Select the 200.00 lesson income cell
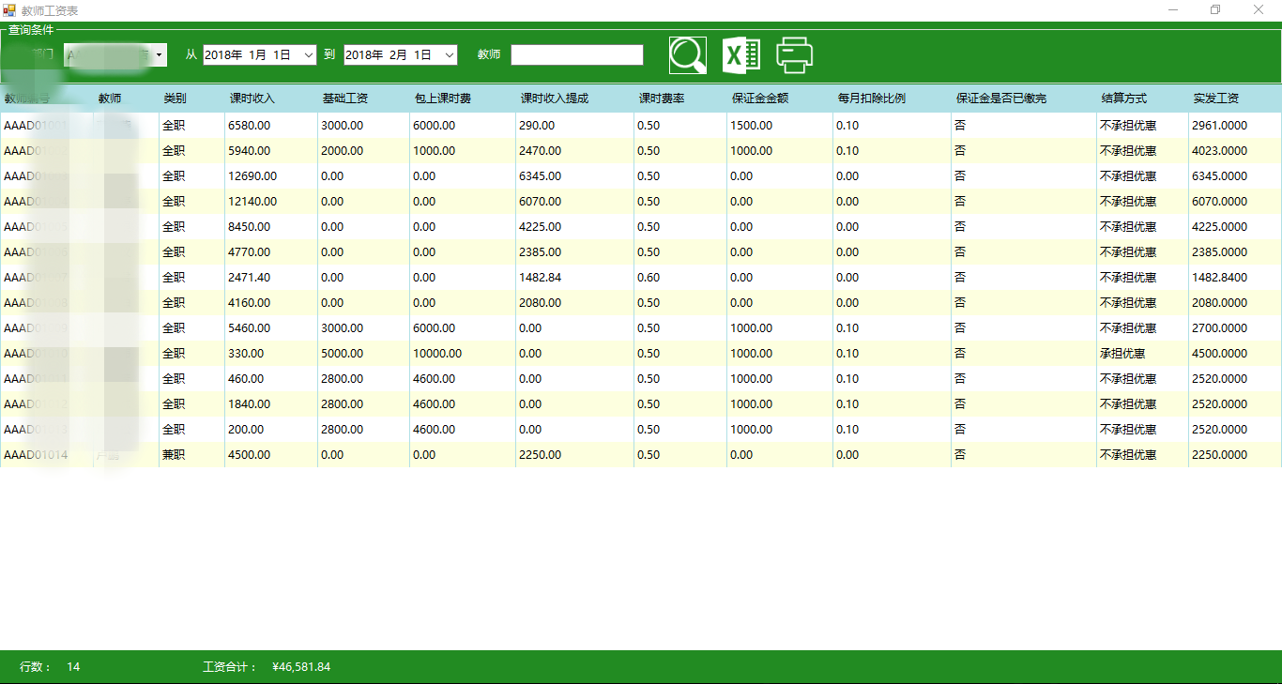Image resolution: width=1282 pixels, height=684 pixels. (270, 430)
